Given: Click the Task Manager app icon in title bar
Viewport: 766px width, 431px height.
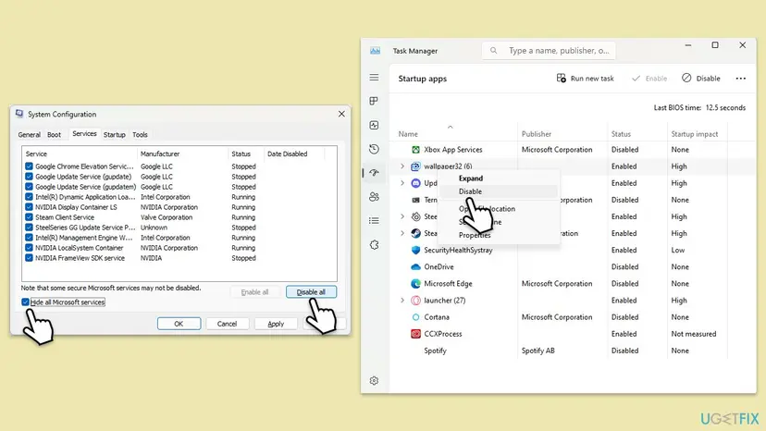Looking at the screenshot, I should pos(375,51).
